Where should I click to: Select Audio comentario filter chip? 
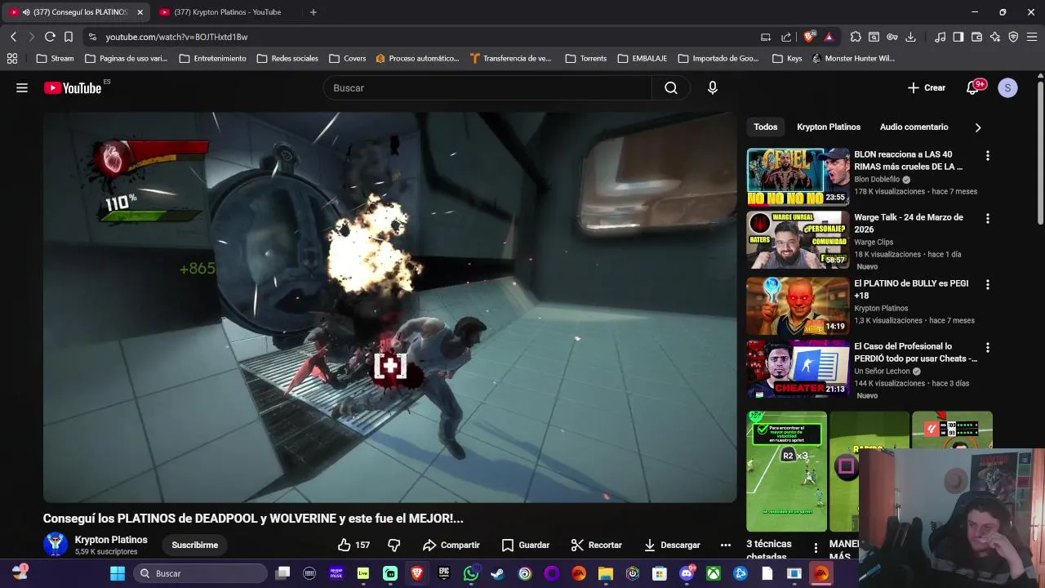[914, 127]
